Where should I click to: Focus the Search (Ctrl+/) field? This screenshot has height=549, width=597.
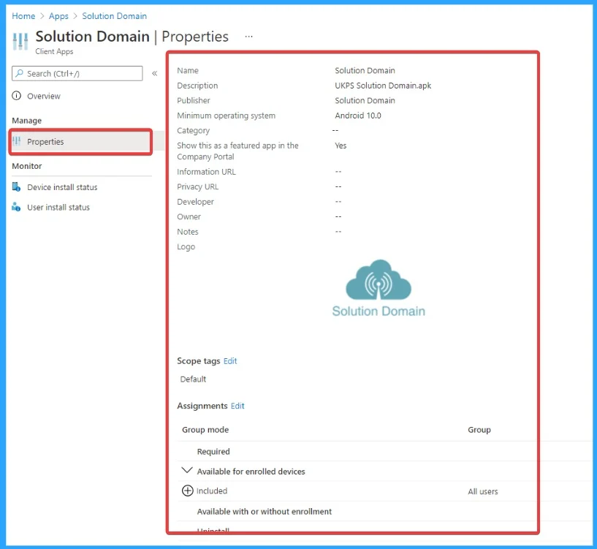click(77, 74)
